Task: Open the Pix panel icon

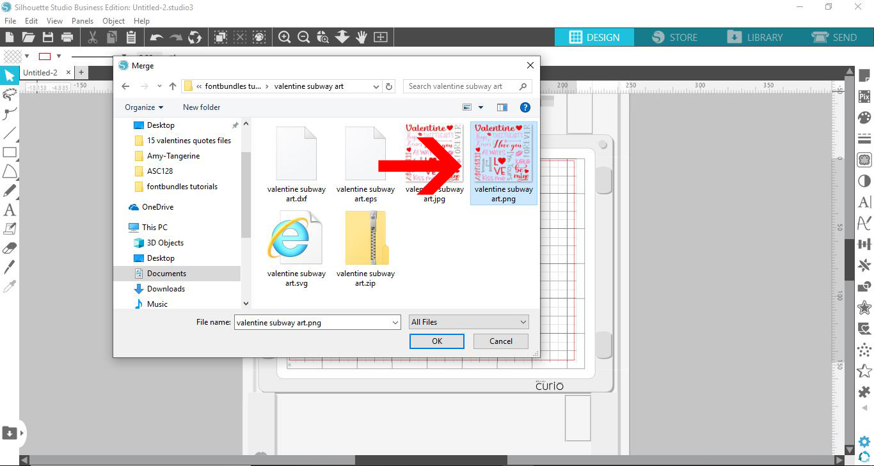Action: [864, 97]
